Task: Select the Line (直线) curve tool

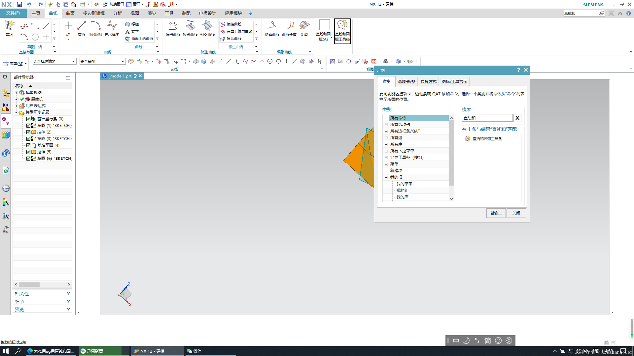Action: pos(82,28)
